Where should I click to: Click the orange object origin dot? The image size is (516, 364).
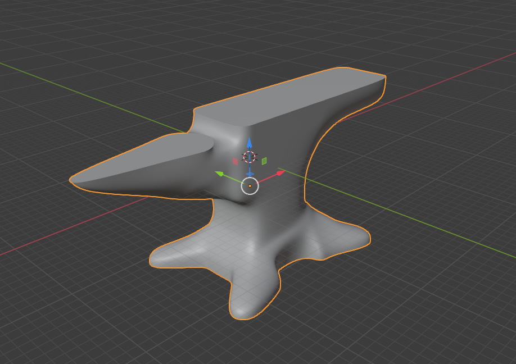(x=250, y=186)
